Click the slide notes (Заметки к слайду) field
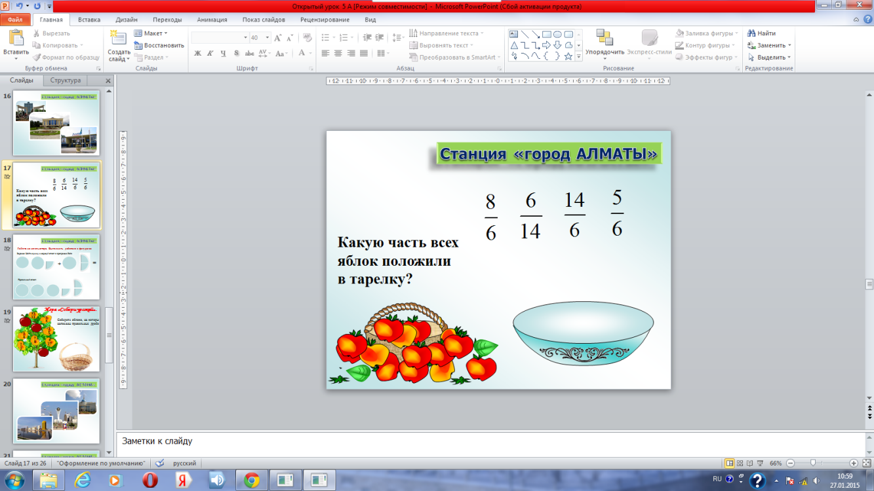The width and height of the screenshot is (874, 491). coord(490,442)
